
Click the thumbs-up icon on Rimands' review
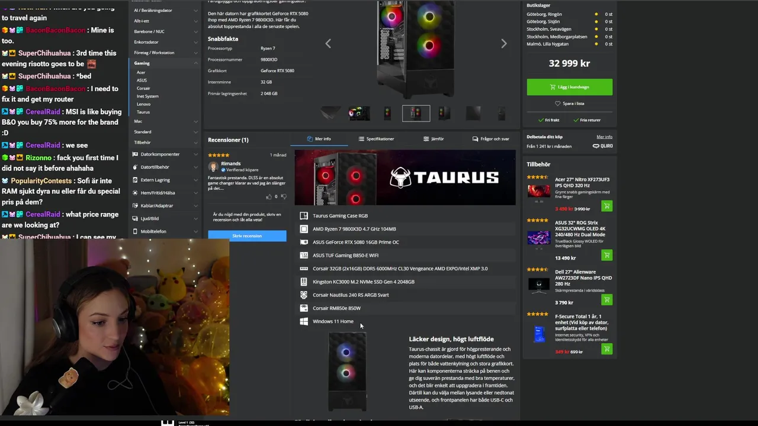pos(269,196)
